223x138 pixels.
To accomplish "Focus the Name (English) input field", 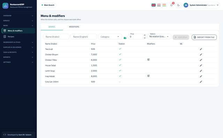I will [84, 37].
